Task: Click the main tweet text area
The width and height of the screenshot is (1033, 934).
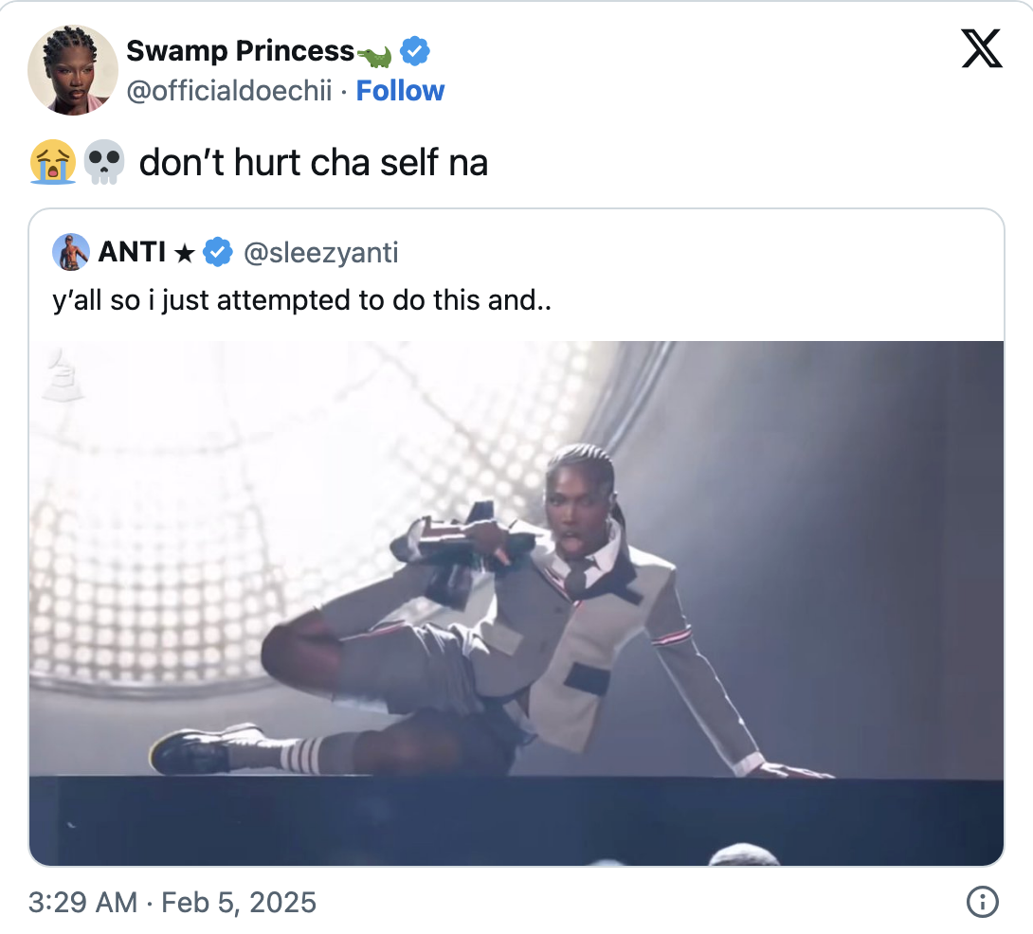Action: coord(313,161)
